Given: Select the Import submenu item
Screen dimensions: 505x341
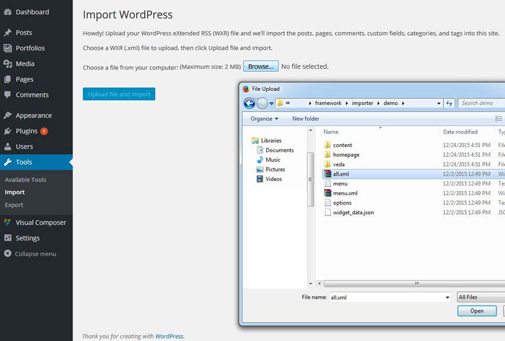Looking at the screenshot, I should point(15,192).
